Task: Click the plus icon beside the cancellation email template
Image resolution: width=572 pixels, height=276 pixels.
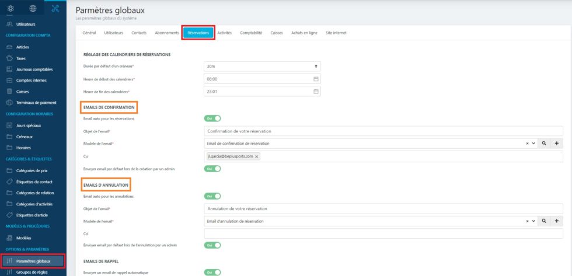Action: pos(556,221)
